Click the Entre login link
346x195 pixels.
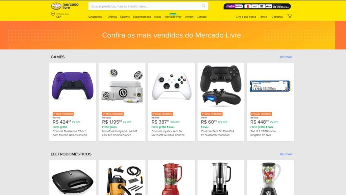(x=264, y=17)
